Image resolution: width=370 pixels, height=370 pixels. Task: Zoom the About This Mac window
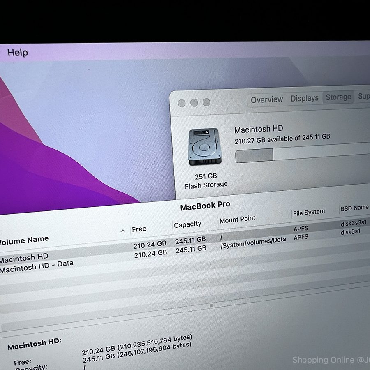(x=206, y=102)
